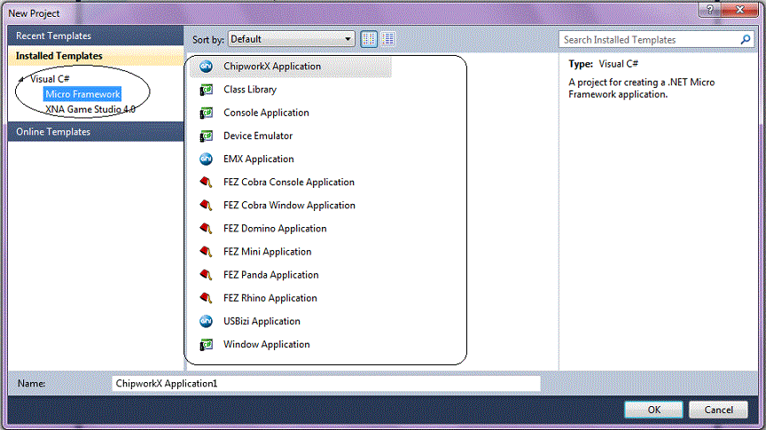This screenshot has height=430, width=766.
Task: Click the FEZ Cobra Window Application icon
Action: [207, 205]
